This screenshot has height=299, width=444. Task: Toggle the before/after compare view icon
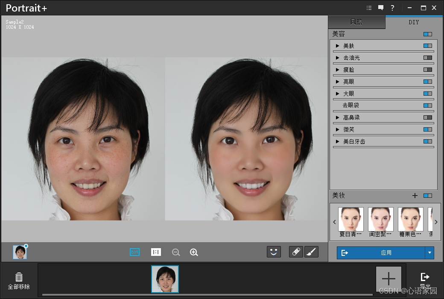point(135,252)
